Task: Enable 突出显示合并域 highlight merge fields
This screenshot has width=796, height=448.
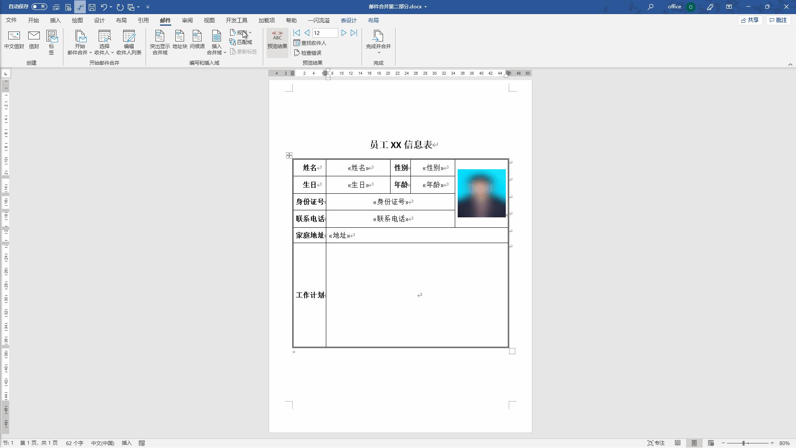Action: tap(159, 41)
